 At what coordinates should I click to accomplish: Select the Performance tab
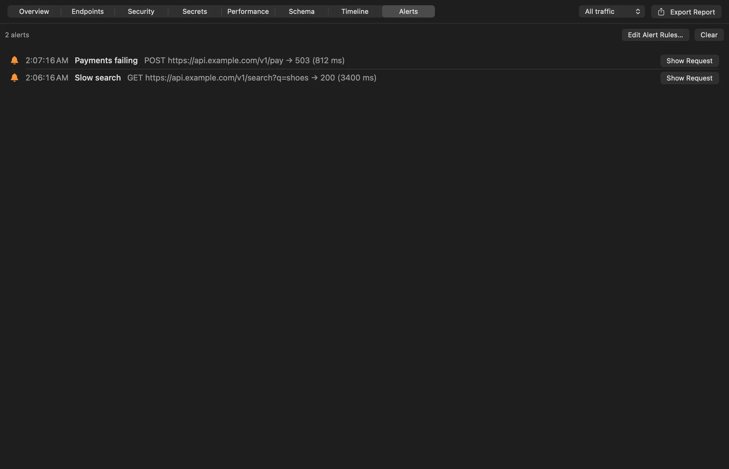(248, 12)
